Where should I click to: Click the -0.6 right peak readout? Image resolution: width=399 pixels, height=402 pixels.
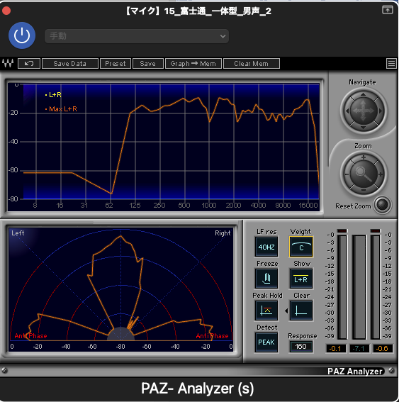click(x=382, y=349)
